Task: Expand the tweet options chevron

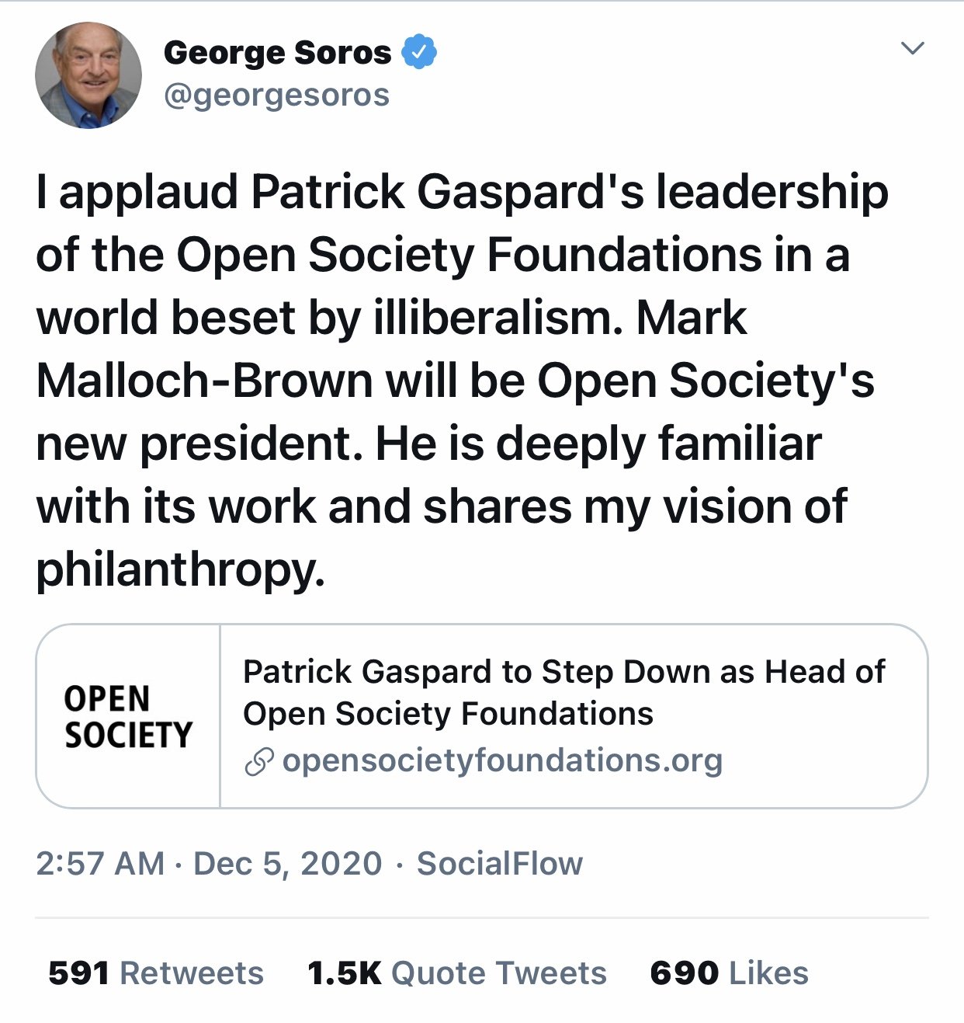Action: coord(913,48)
